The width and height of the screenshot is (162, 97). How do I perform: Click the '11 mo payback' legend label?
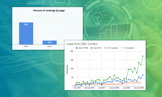(x=129, y=48)
